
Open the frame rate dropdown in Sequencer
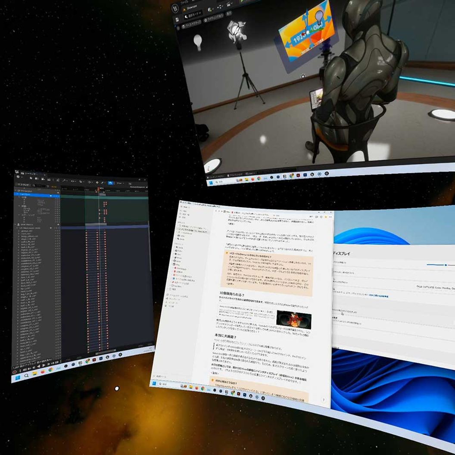coord(120,183)
